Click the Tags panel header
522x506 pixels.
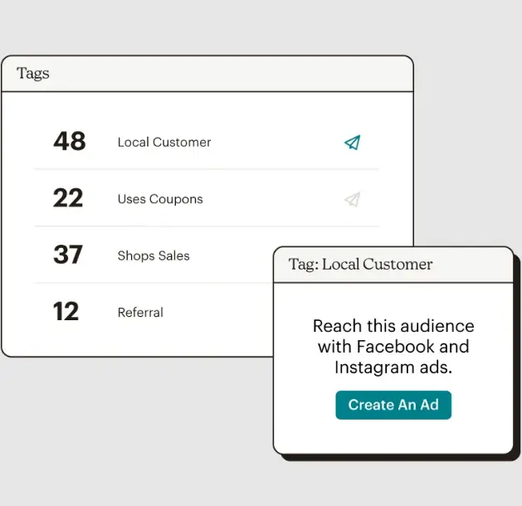tap(207, 74)
